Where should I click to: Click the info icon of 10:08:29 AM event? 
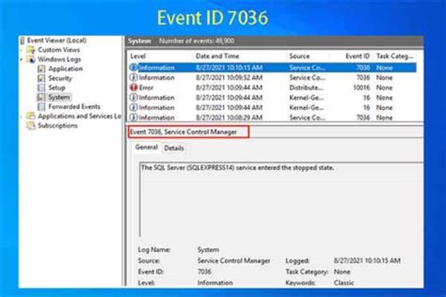[134, 117]
